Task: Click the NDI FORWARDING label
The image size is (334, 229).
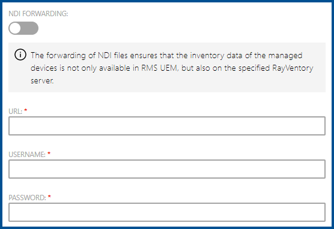Action: coord(38,14)
